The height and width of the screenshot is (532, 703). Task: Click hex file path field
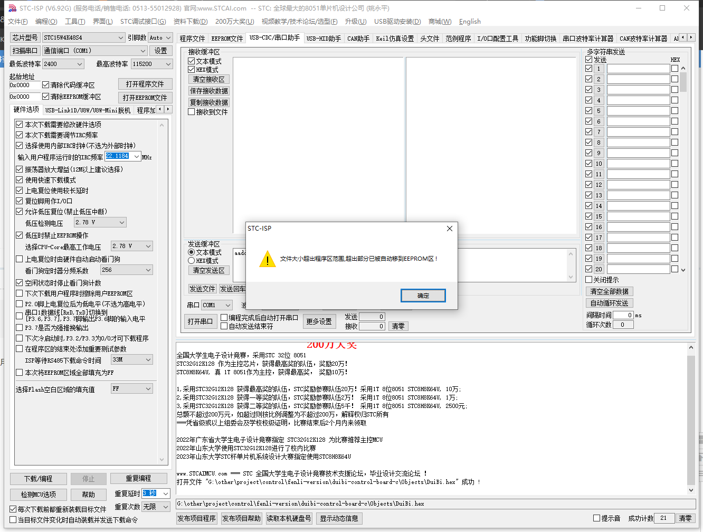pos(436,503)
